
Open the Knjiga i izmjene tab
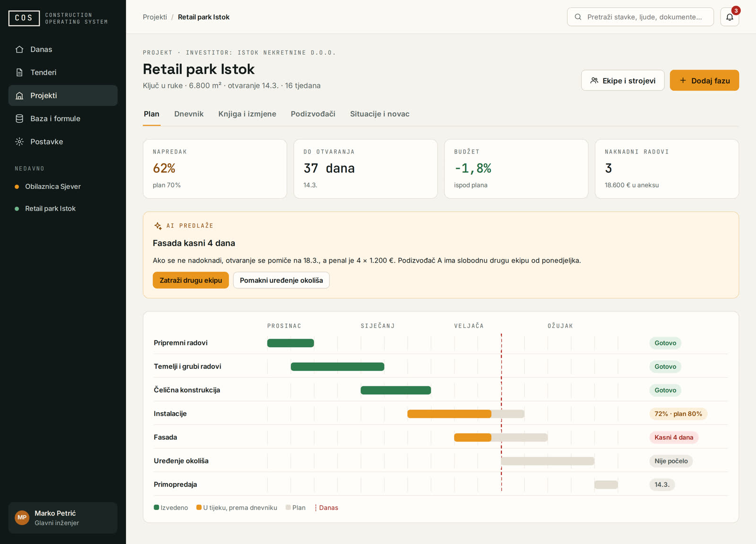tap(247, 114)
